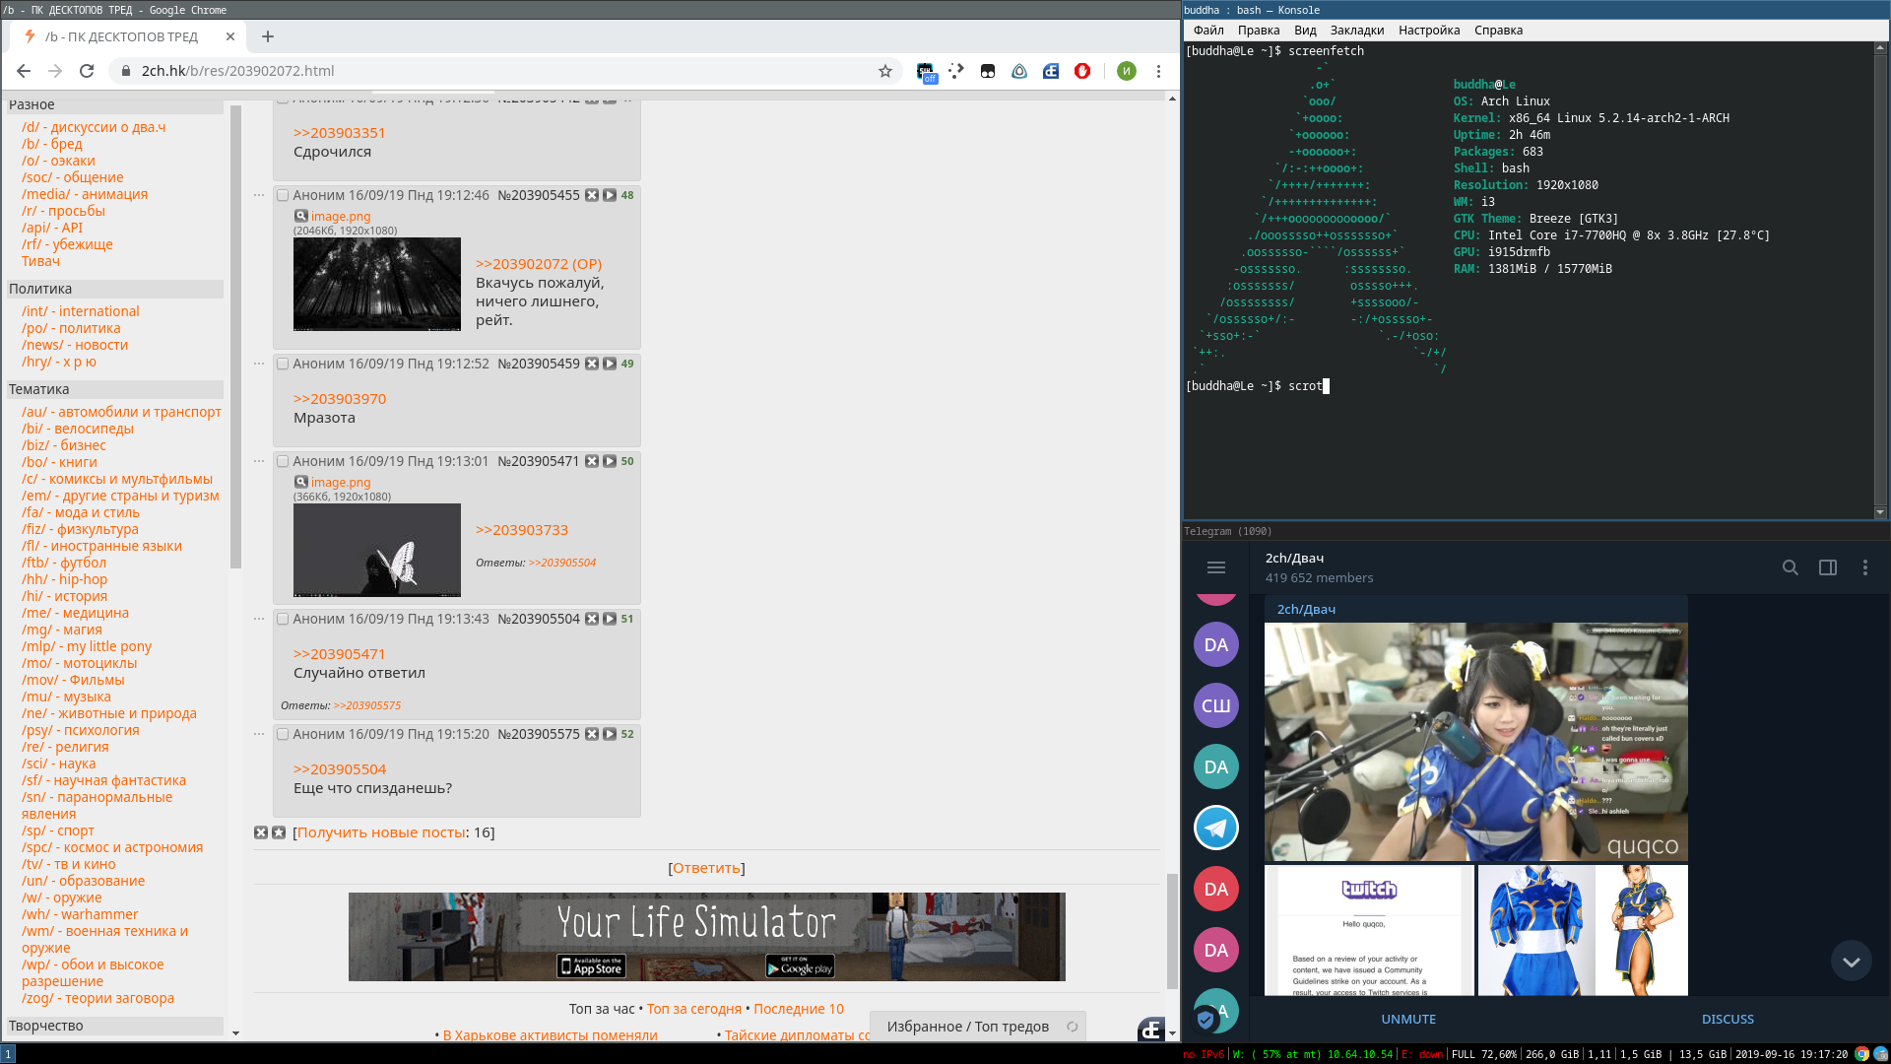Open the Telegram channel three-dot menu
Screen dimensions: 1891x1064
point(1865,567)
